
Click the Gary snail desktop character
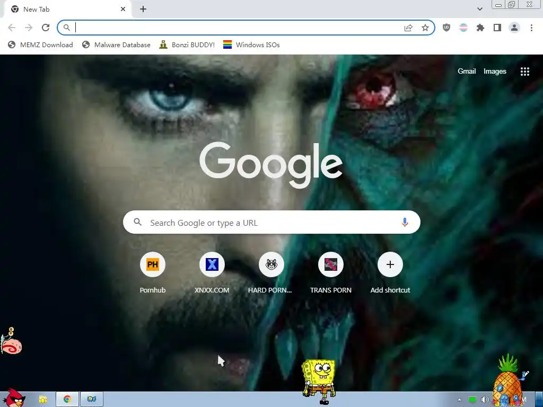pyautogui.click(x=11, y=341)
